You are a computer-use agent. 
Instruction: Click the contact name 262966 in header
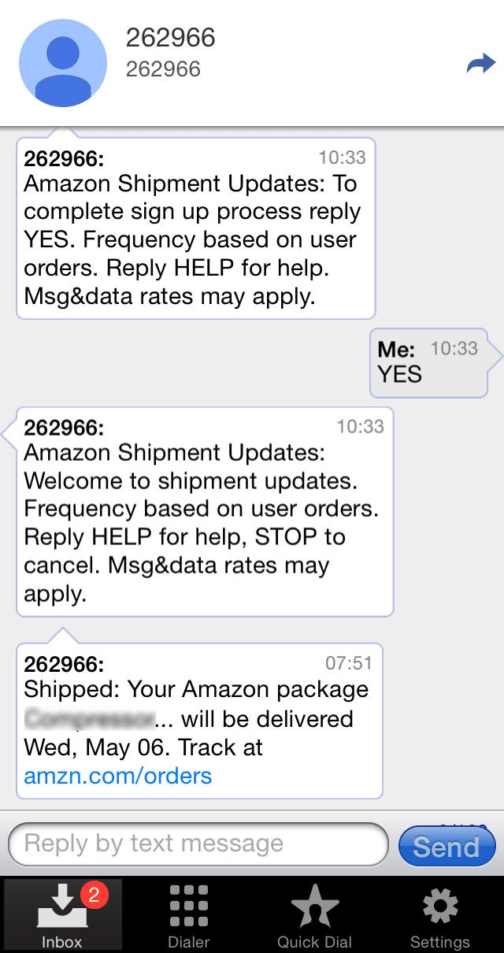[x=171, y=38]
